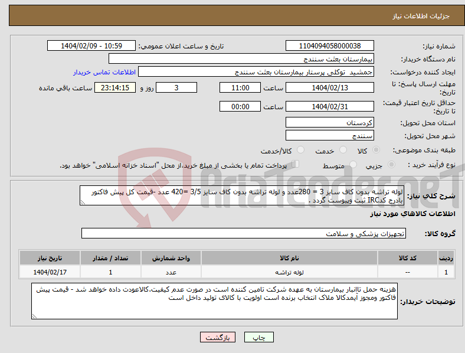Click the request creator name field
This screenshot has height=353, width=465.
256,72
